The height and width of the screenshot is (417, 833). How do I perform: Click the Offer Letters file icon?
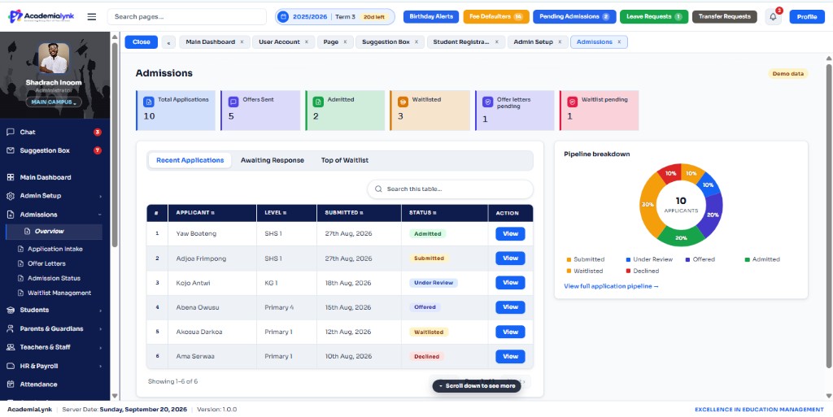pyautogui.click(x=20, y=263)
